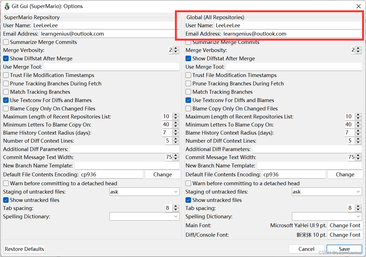This screenshot has width=366, height=257.
Task: Close the Options dialog window
Action: point(358,6)
